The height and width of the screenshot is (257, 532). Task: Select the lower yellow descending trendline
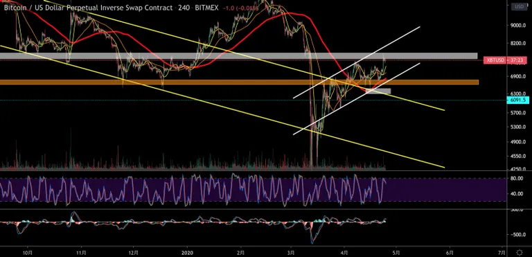222,107
